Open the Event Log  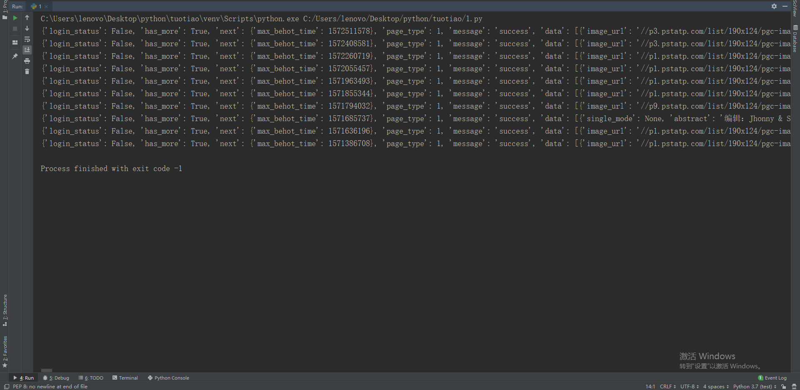[x=772, y=378]
